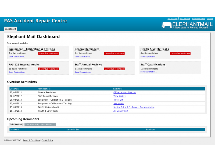Click '3 active reminders' text
Image resolution: width=215 pixels, height=161 pixels.
click(83, 53)
